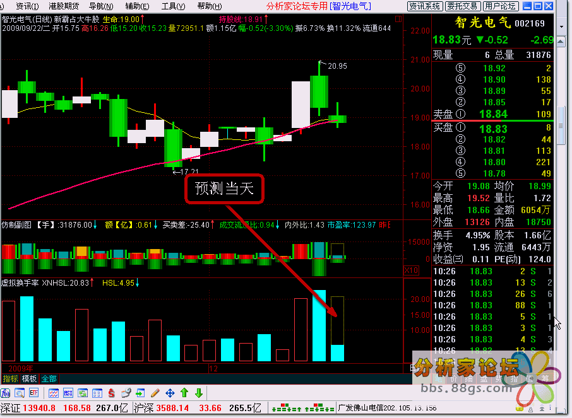Open the 工具(V) menu
572x418 pixels.
(173, 6)
